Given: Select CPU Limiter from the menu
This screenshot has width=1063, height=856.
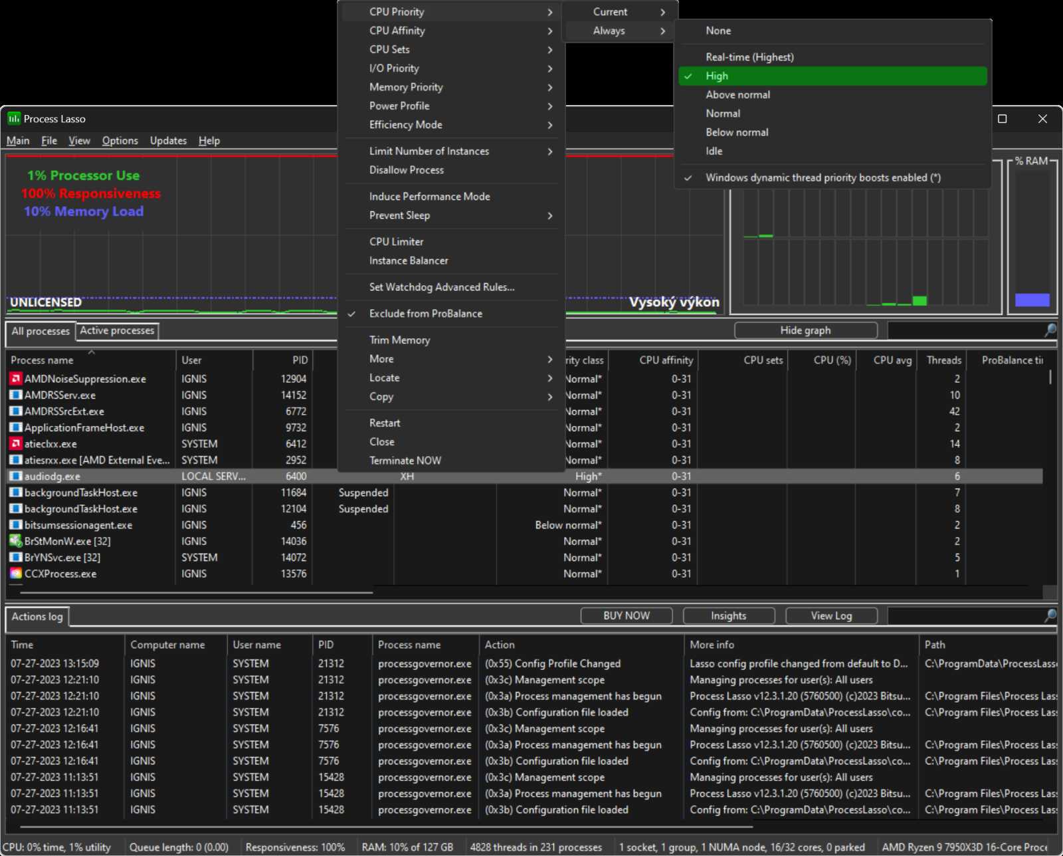Looking at the screenshot, I should pos(452,242).
